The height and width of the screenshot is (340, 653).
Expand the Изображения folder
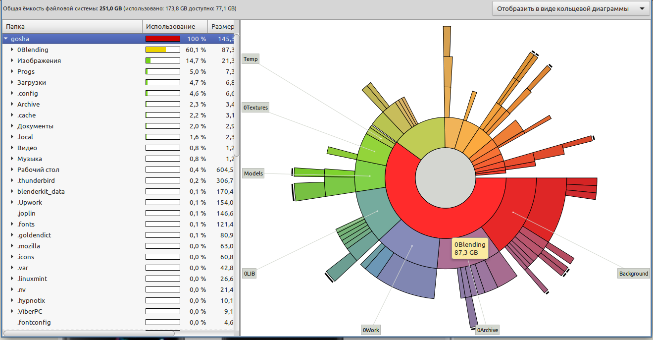click(12, 60)
